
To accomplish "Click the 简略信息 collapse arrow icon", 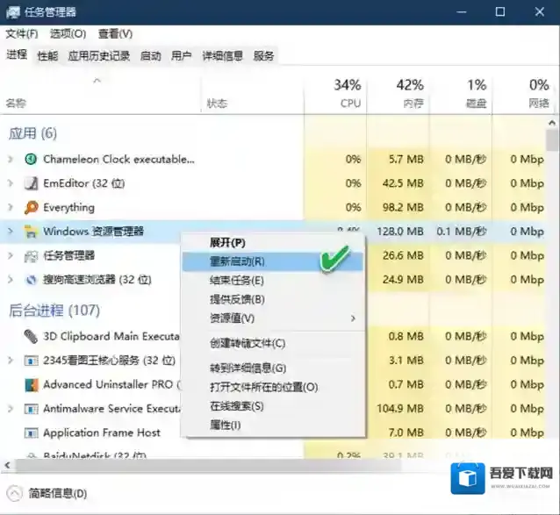I will [14, 494].
